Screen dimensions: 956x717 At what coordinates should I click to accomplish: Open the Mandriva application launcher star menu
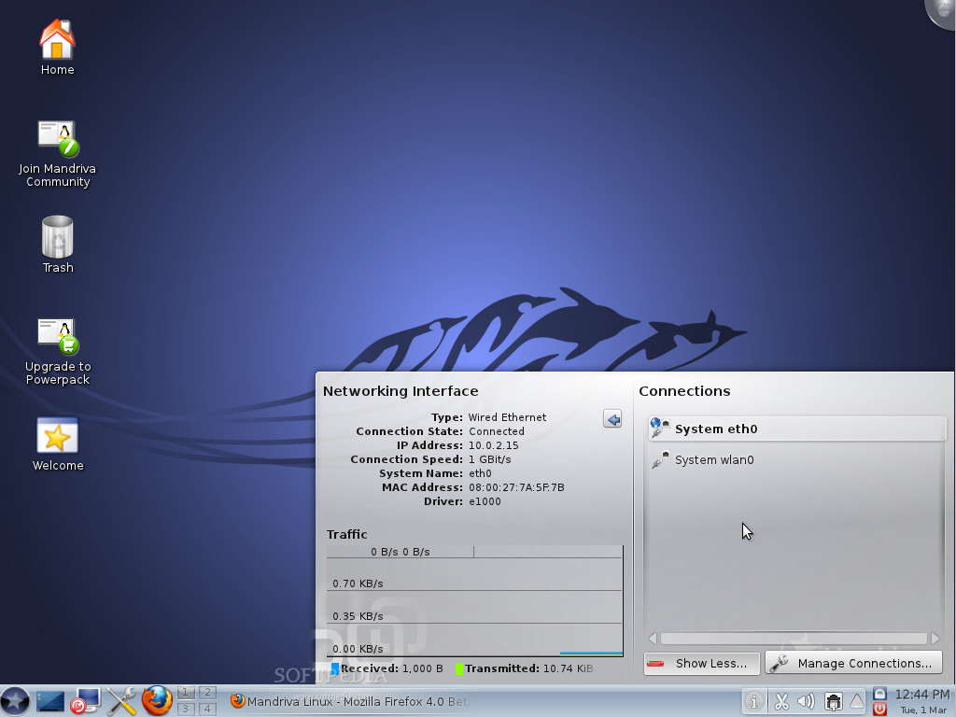click(15, 700)
